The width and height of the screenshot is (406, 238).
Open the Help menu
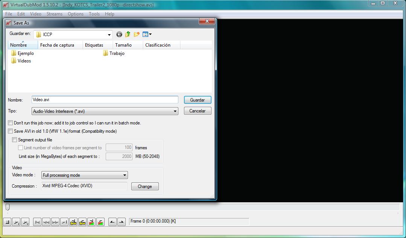(109, 14)
